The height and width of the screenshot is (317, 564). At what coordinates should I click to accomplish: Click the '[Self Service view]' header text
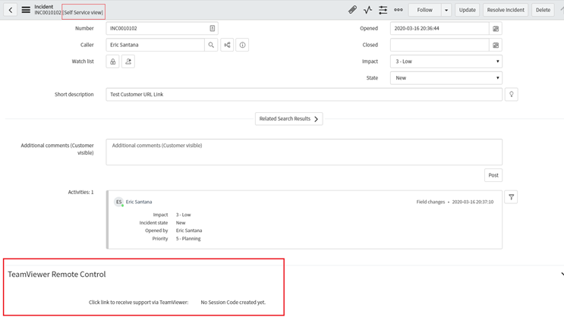pos(83,13)
